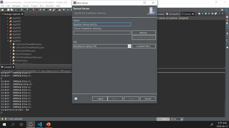Click the help question mark in the New Server dialog
This screenshot has width=229, height=128.
(x=76, y=99)
